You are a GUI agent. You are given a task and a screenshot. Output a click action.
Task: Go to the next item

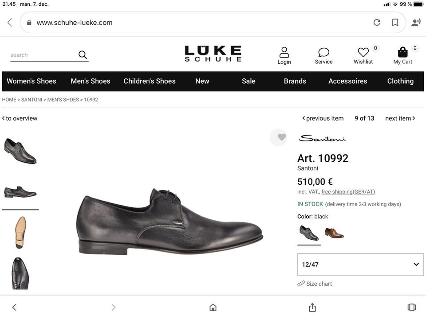pos(400,118)
